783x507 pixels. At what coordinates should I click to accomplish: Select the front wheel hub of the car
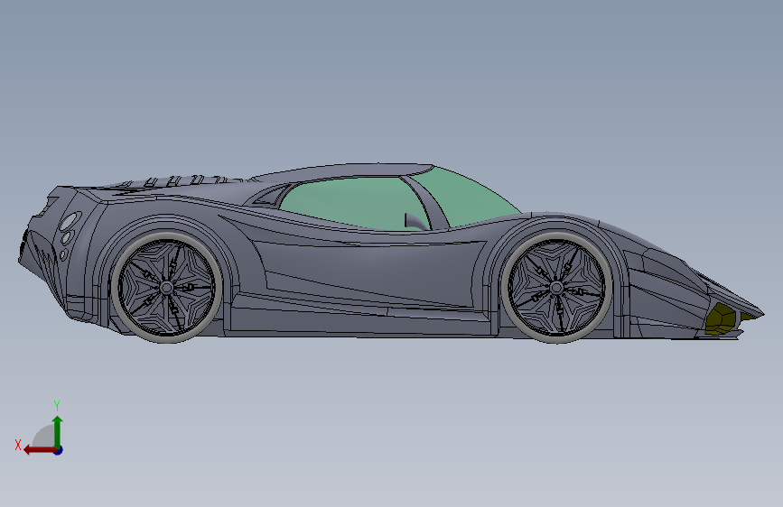[x=556, y=288]
